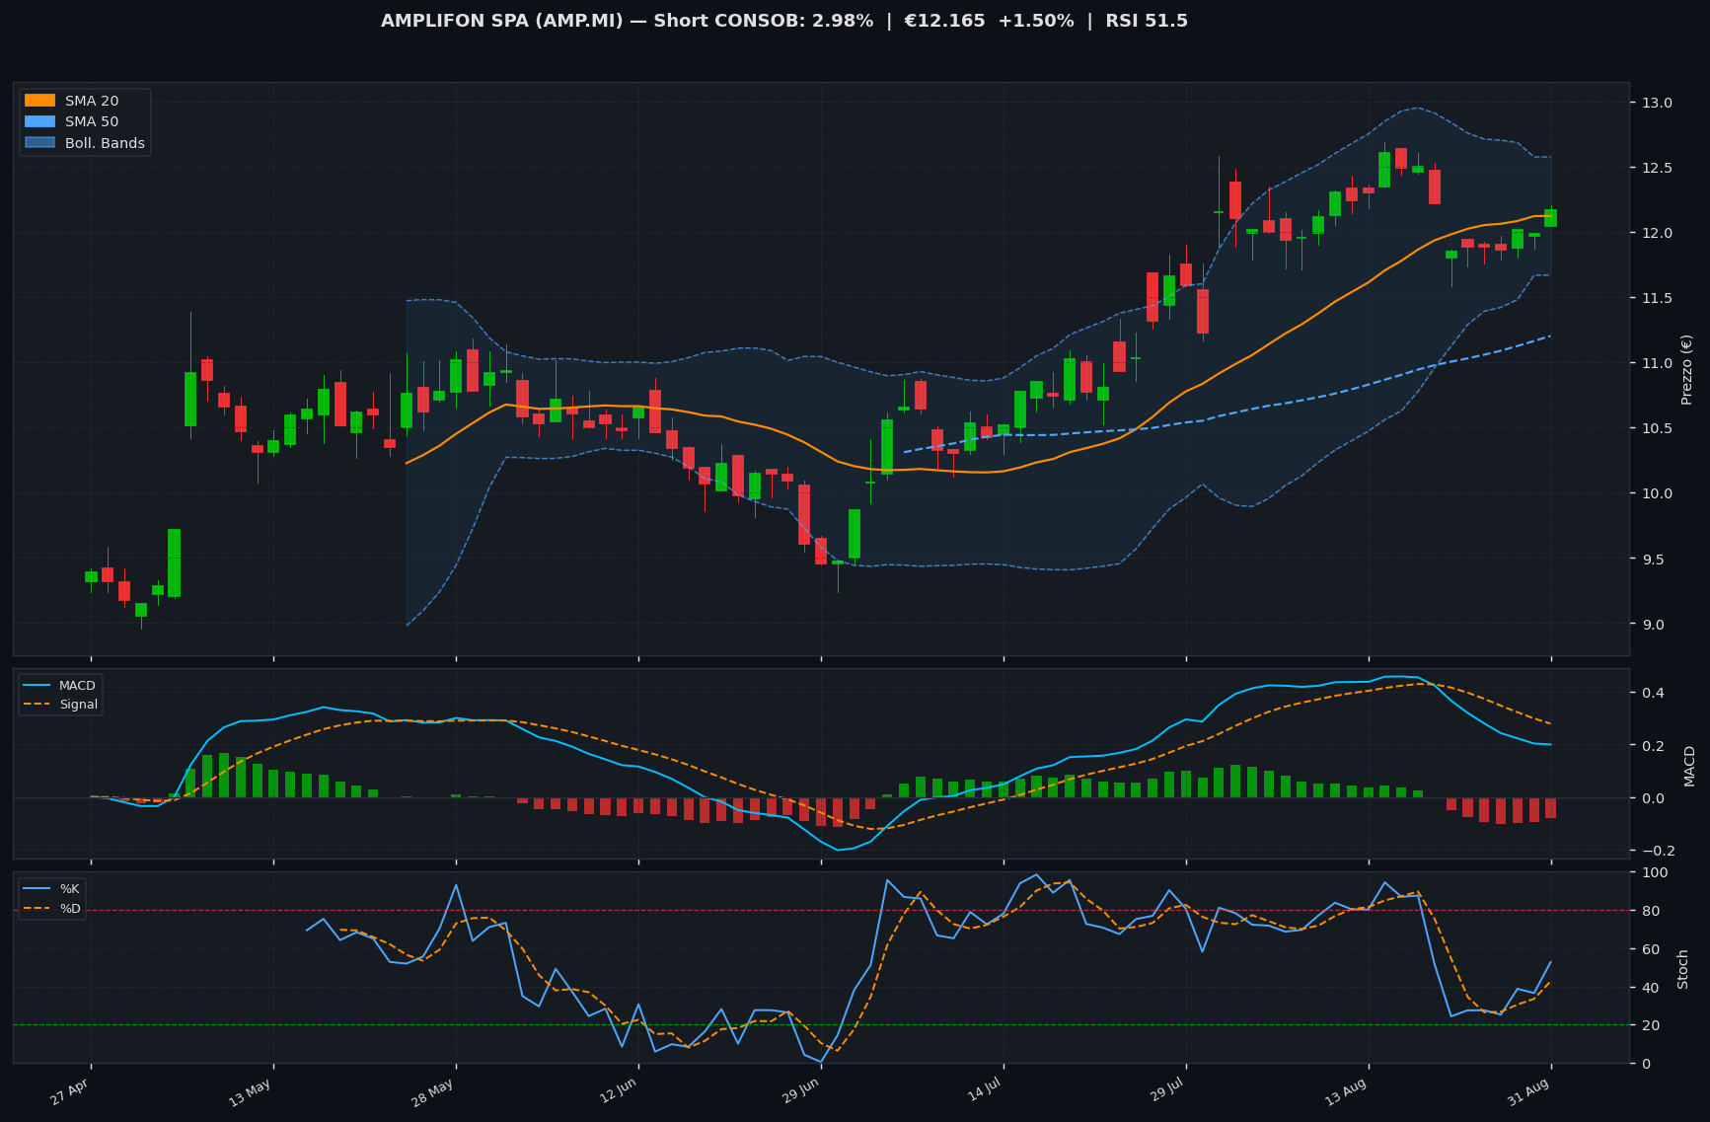This screenshot has height=1122, width=1710.
Task: Click the "31 Aug" date label
Action: point(1528,1092)
